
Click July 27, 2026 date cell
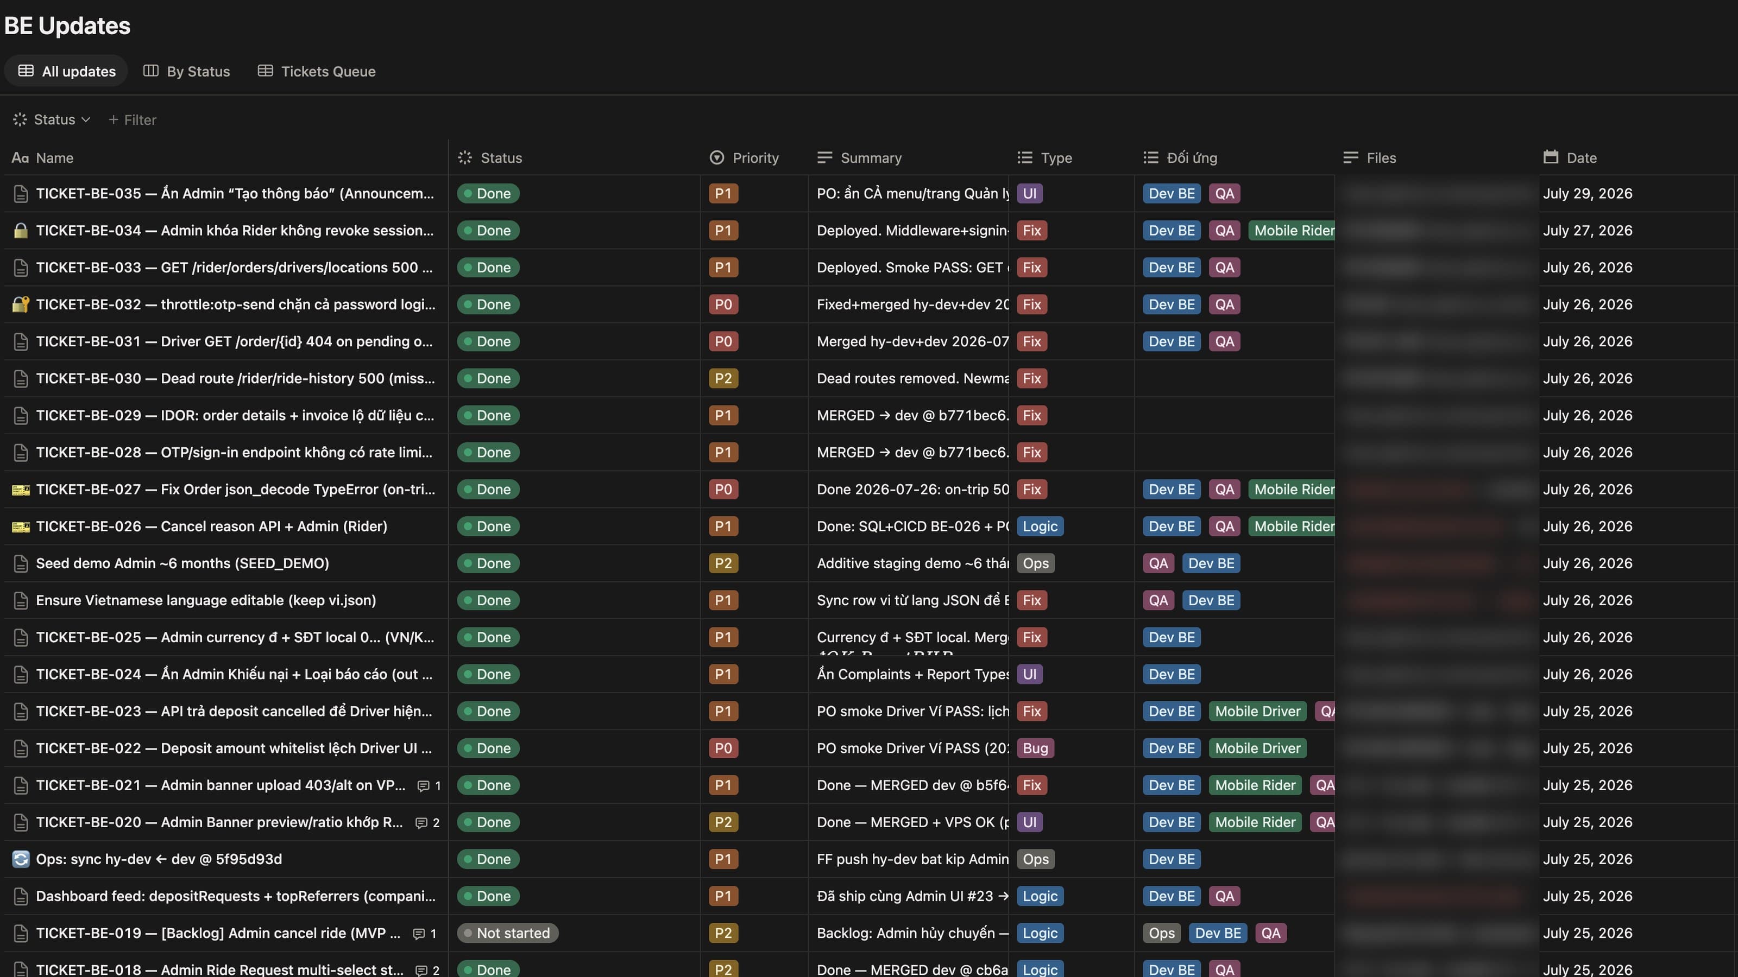(1588, 231)
